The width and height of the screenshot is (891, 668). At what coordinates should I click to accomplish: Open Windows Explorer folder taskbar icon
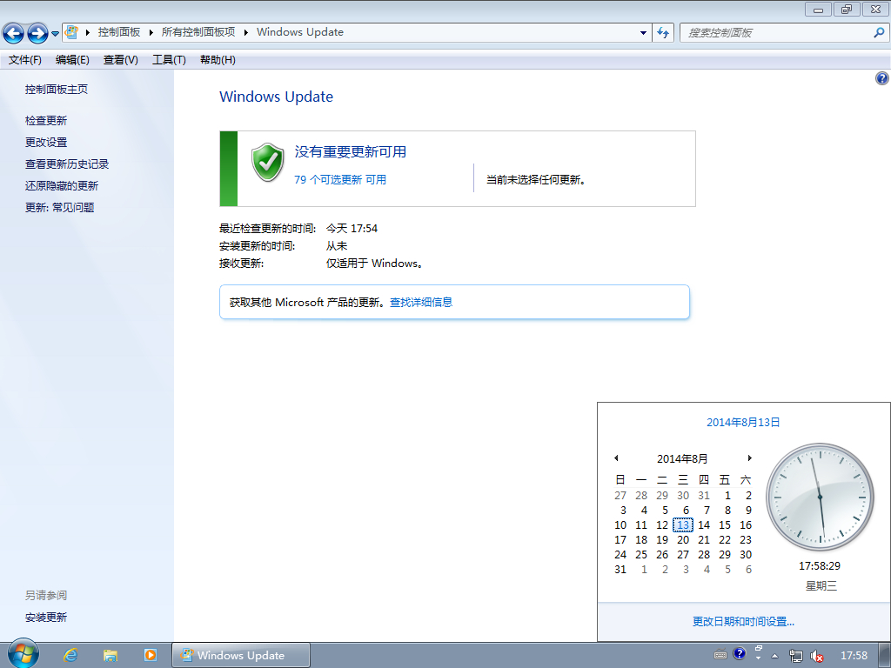111,655
